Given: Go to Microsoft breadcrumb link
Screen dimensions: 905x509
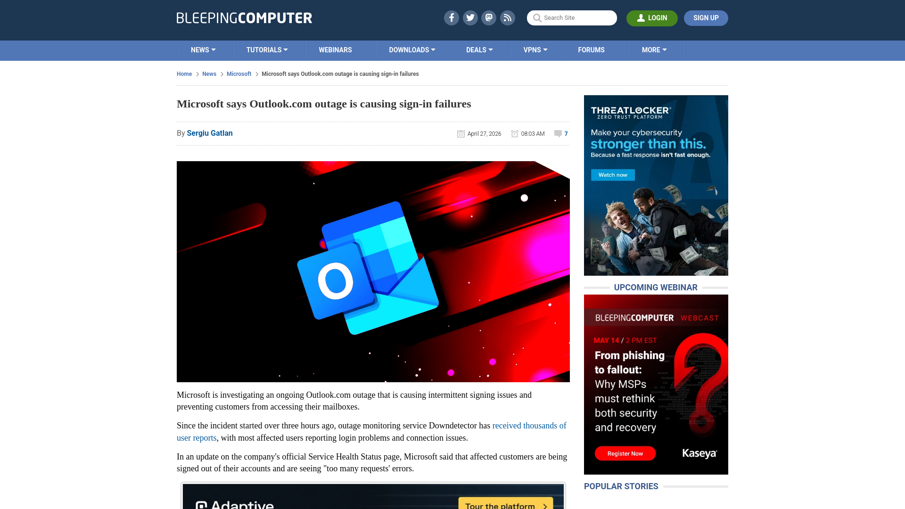Looking at the screenshot, I should pos(239,74).
